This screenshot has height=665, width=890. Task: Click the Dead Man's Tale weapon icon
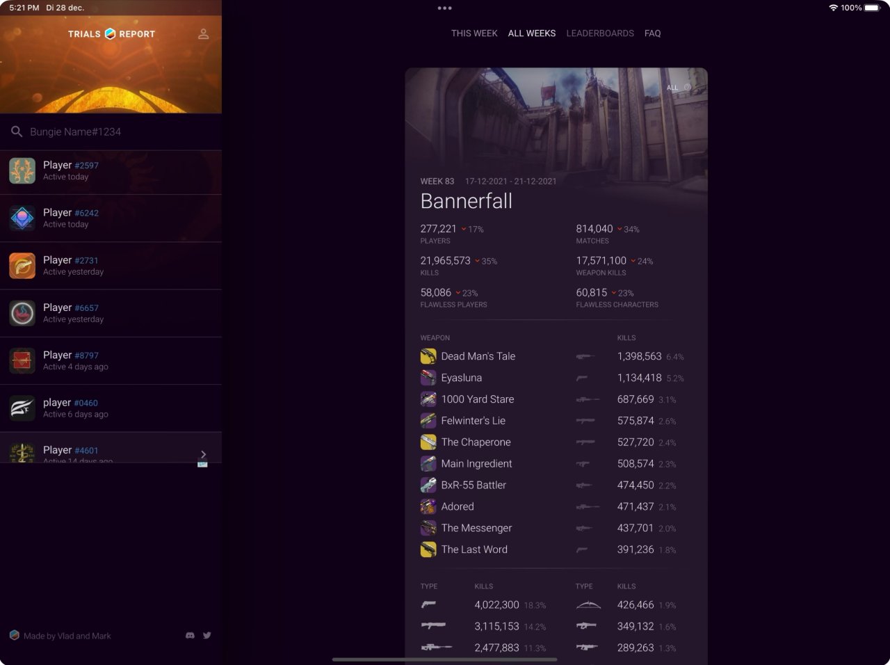[428, 356]
